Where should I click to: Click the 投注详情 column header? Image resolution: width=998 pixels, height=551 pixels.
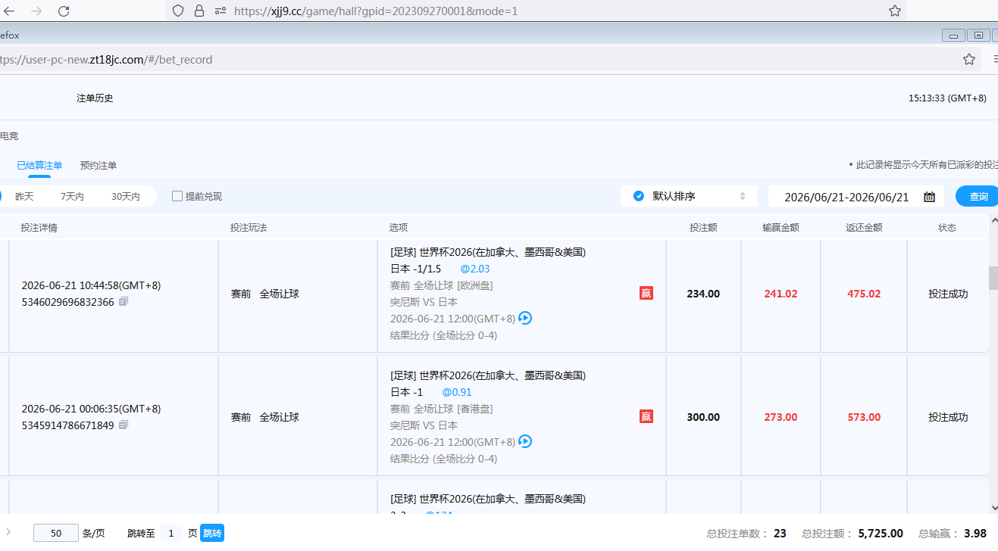click(39, 228)
